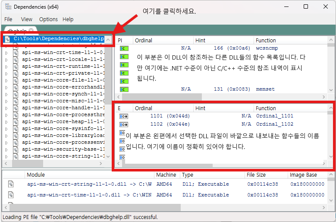Image resolution: width=336 pixels, height=222 pixels.
Task: Click the api-ms-win-core-sysinfo module icon in tree
Action: (x=16, y=129)
